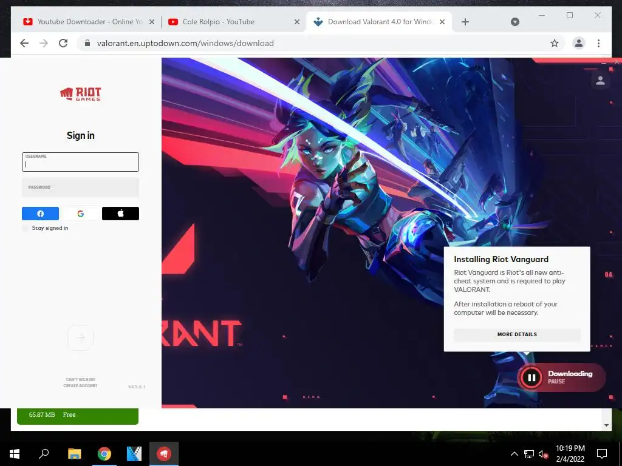Focus the Username input field
622x466 pixels.
pos(81,162)
